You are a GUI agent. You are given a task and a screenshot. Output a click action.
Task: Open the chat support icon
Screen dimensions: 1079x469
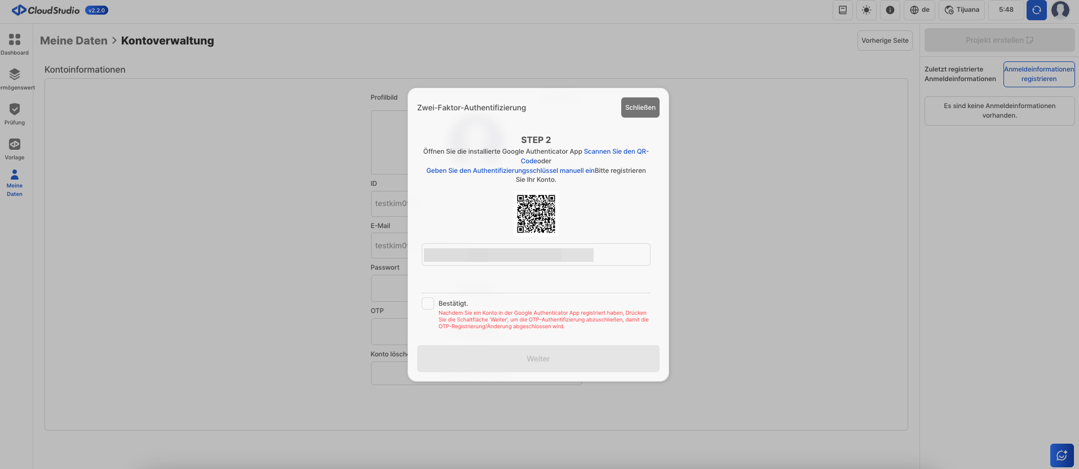coord(1062,455)
